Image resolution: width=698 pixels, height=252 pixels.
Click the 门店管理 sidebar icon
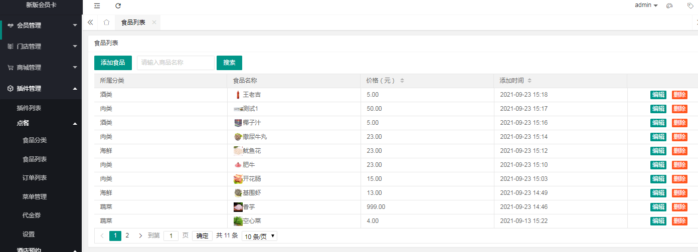(10, 47)
